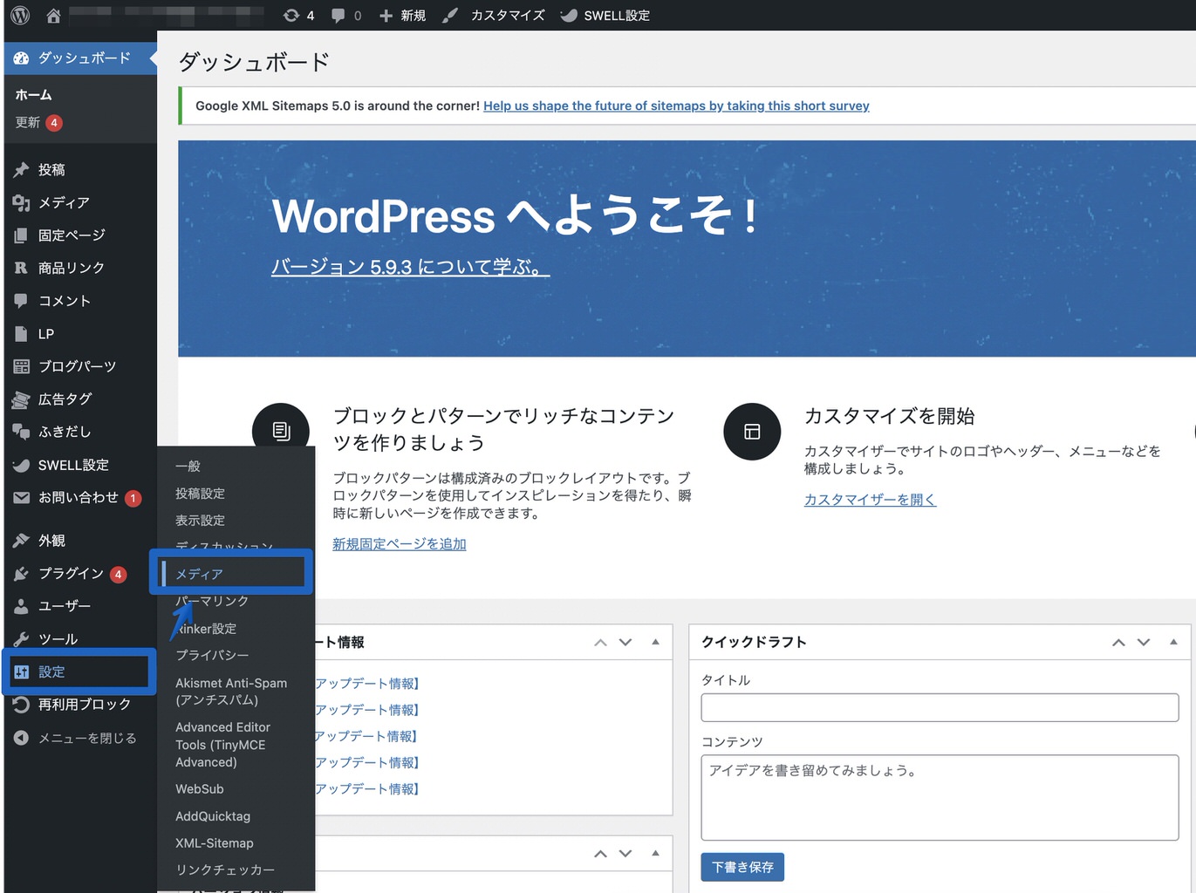1196x893 pixels.
Task: Click the 固定ページ pages icon
Action: point(21,235)
